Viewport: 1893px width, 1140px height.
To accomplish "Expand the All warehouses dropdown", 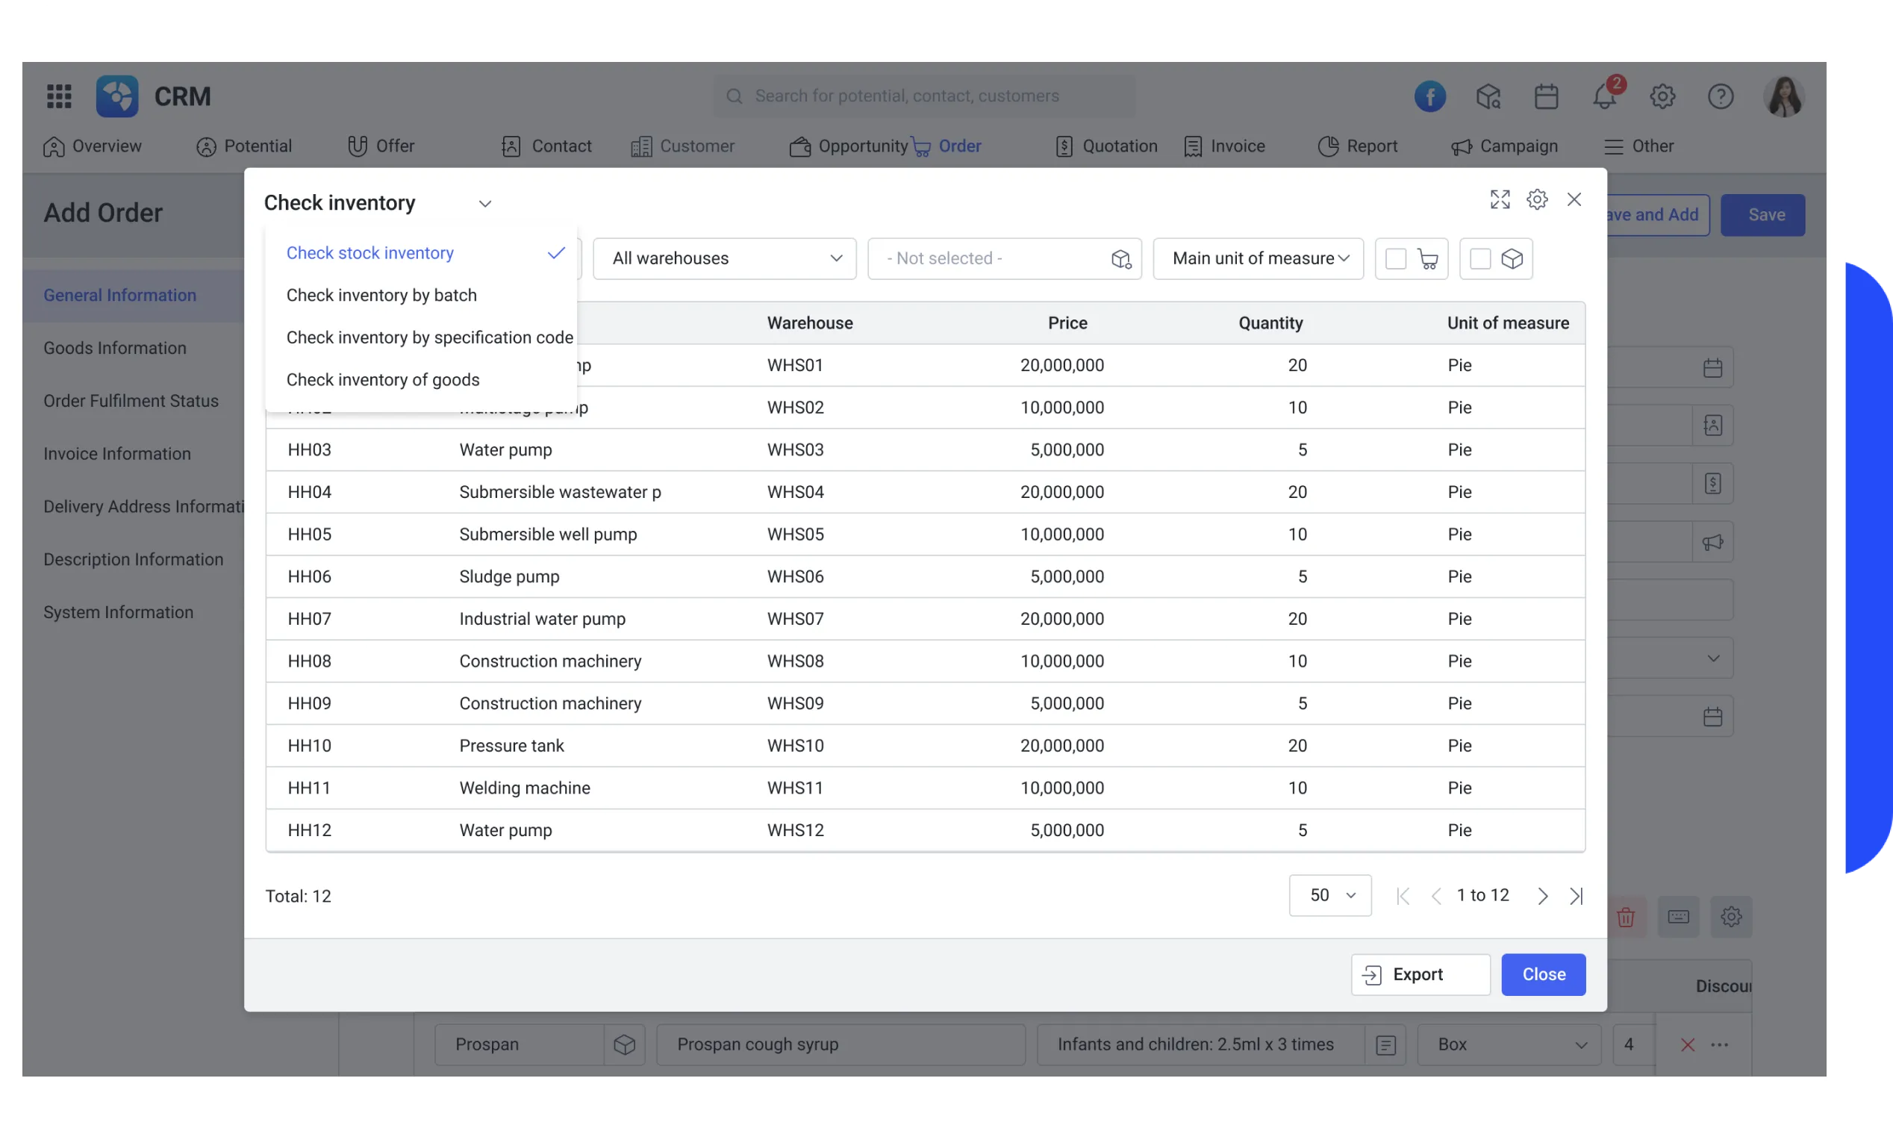I will pos(724,258).
